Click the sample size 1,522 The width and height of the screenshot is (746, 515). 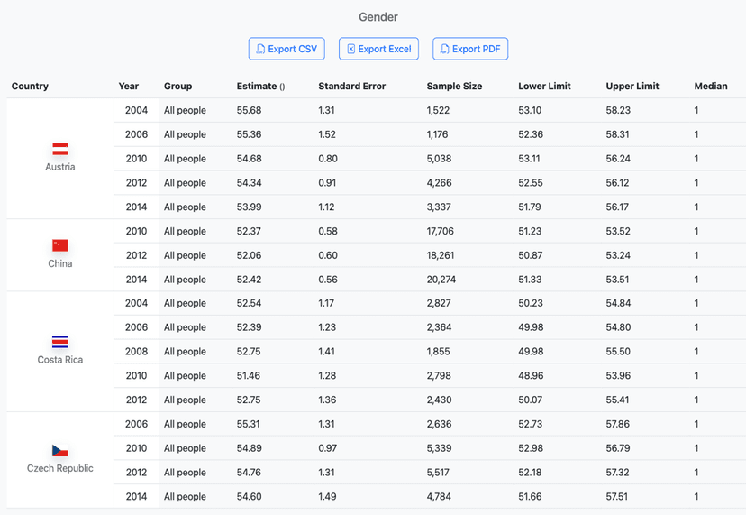click(x=438, y=111)
